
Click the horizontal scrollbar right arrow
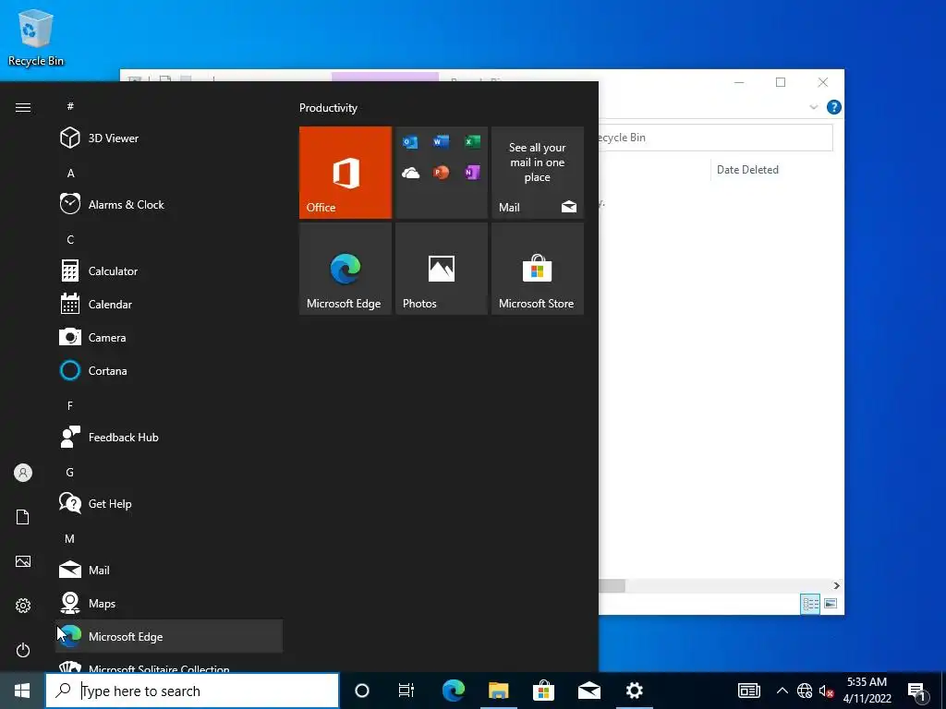click(836, 585)
